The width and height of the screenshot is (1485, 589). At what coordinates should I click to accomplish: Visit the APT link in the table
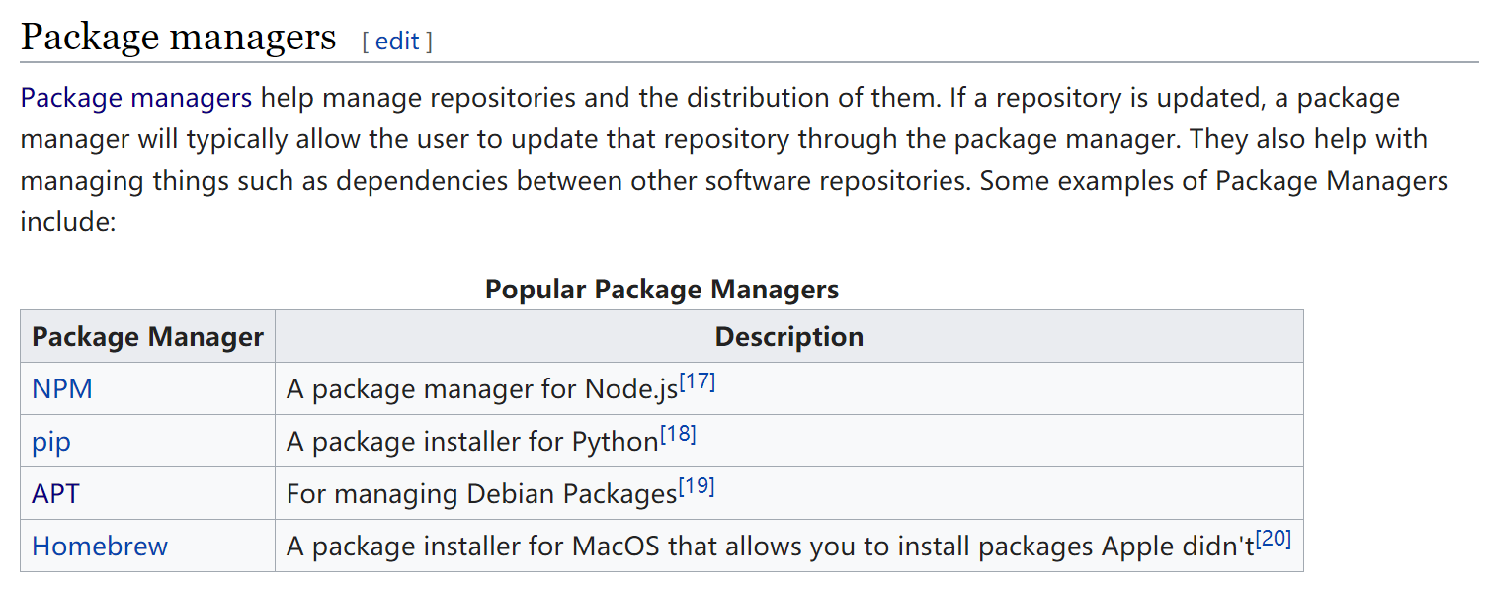pyautogui.click(x=55, y=493)
